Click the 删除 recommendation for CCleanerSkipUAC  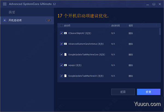pos(131,33)
